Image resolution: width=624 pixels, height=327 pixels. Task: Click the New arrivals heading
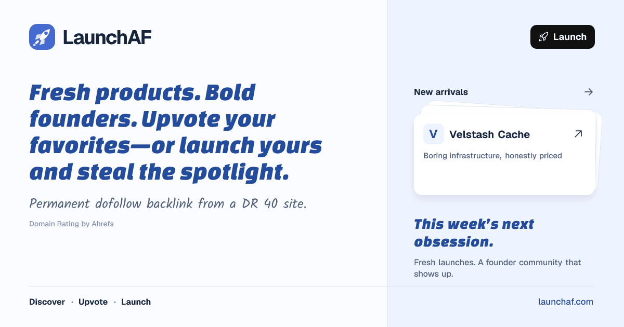(x=441, y=92)
